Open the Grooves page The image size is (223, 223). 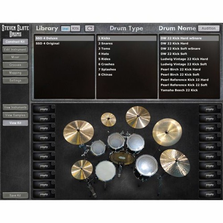15,65
